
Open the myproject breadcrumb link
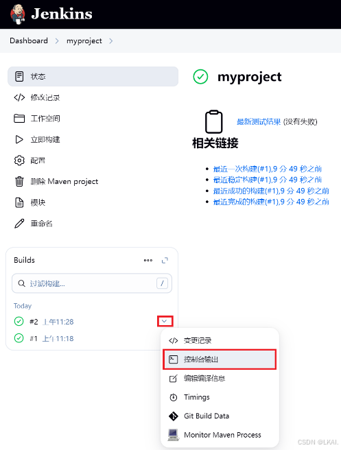(x=84, y=40)
